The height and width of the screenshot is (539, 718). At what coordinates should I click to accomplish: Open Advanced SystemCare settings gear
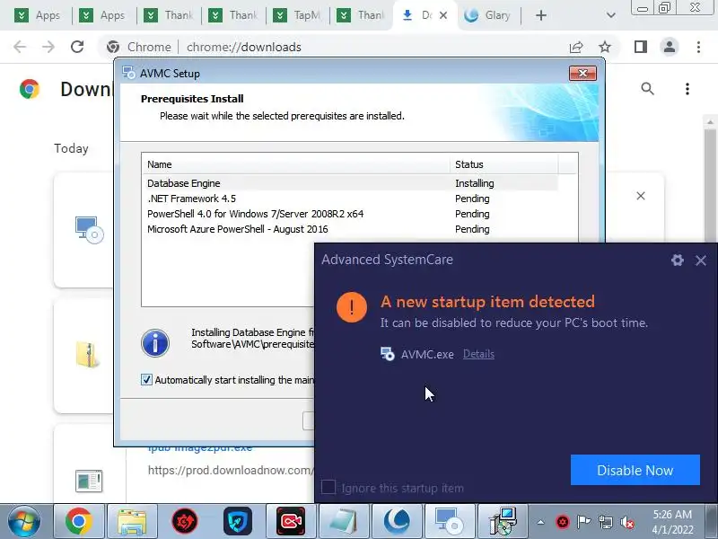click(678, 261)
